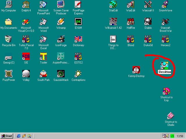Select the Shortcut to Knp icon

click(x=167, y=91)
